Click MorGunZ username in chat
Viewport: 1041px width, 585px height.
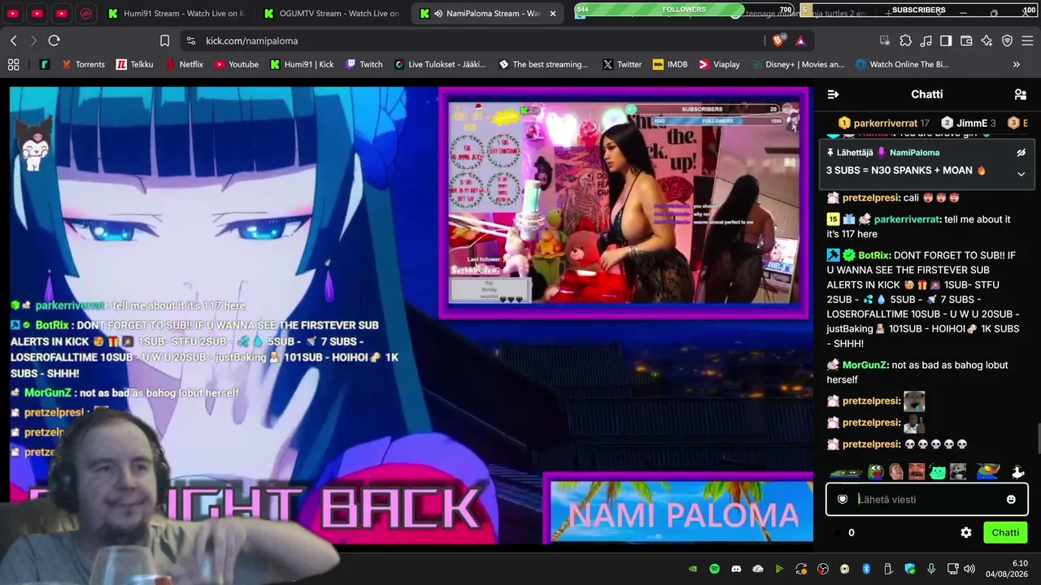click(x=864, y=365)
